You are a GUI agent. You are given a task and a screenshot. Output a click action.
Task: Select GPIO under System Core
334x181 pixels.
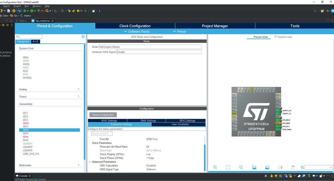pyautogui.click(x=26, y=61)
